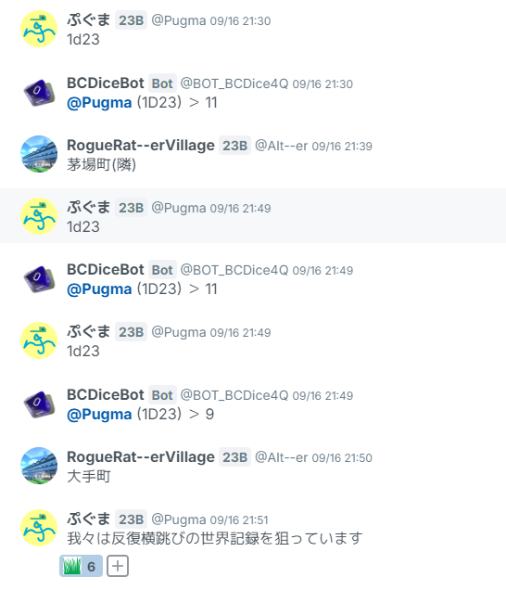Click 23B badge next to RogueRat--erVillage at 21:39
506x590 pixels.
pos(235,146)
